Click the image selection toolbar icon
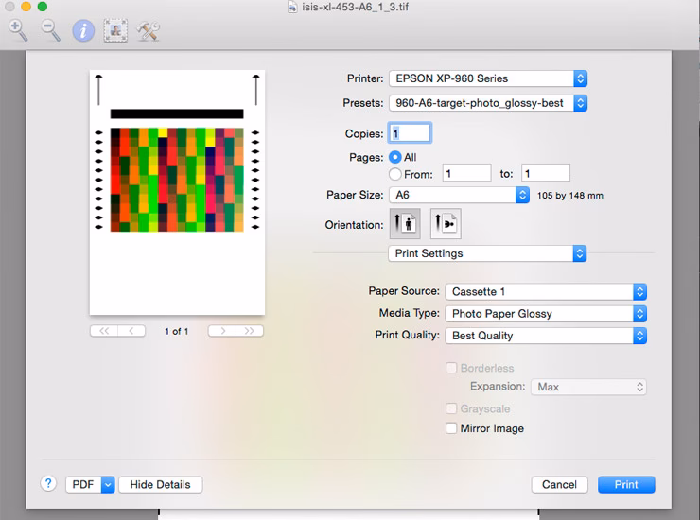The width and height of the screenshot is (700, 520). [x=115, y=30]
